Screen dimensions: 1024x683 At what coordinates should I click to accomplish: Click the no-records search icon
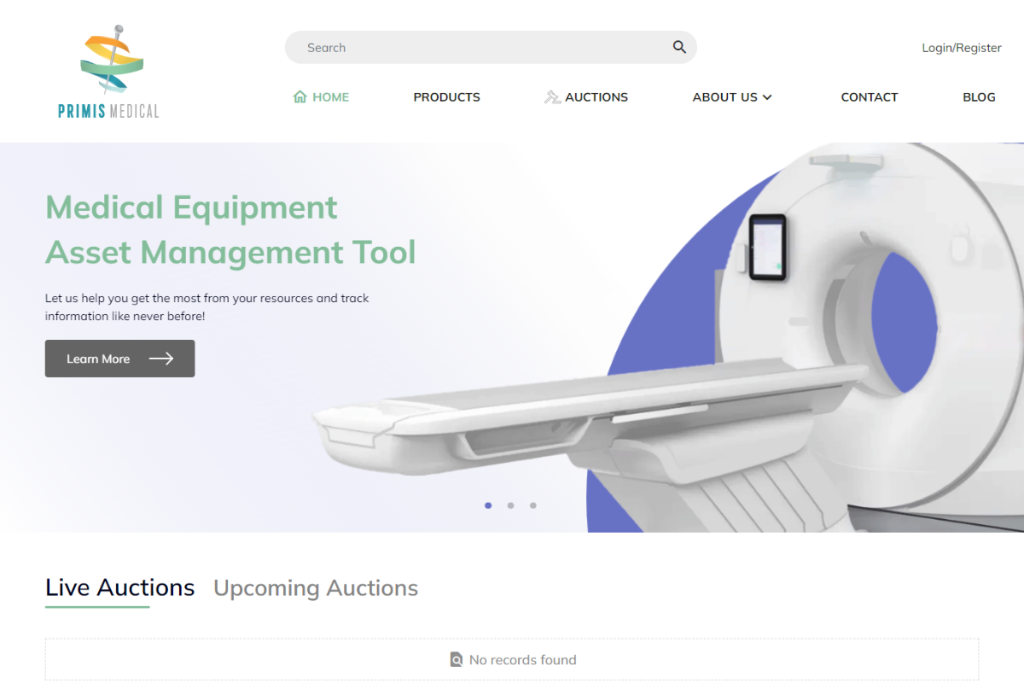[x=457, y=660]
